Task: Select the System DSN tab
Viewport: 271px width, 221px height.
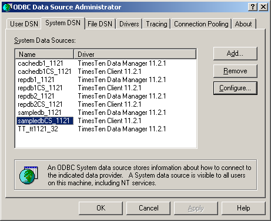Action: tap(63, 23)
